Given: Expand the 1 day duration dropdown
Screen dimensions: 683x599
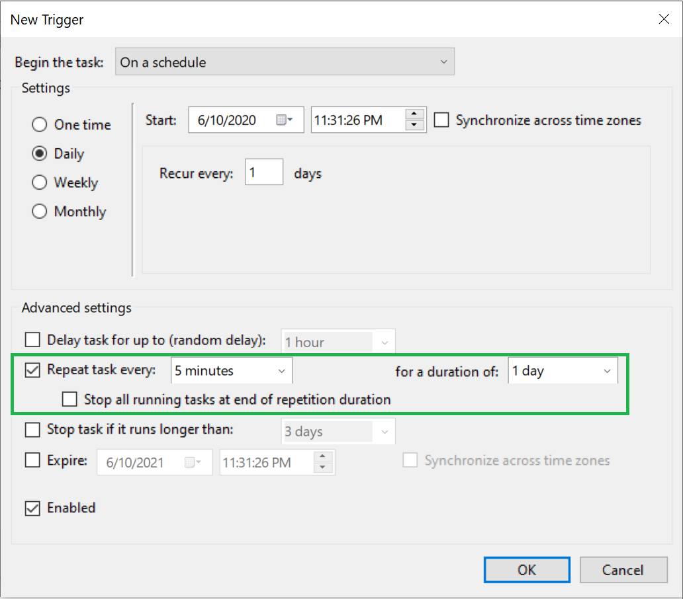Looking at the screenshot, I should (563, 371).
